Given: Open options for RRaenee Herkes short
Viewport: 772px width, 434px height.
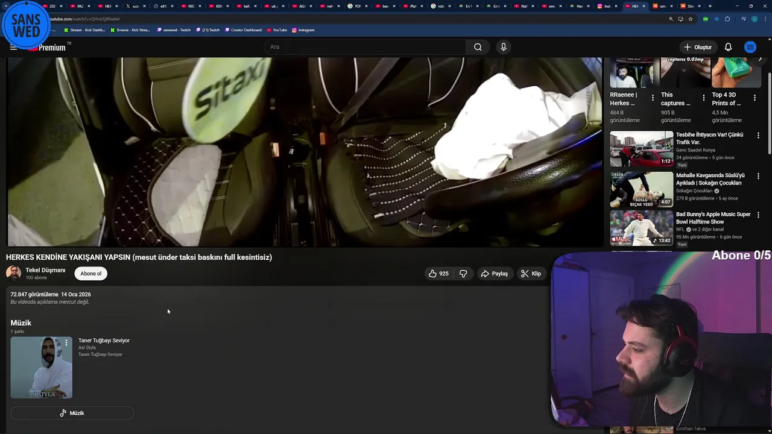Looking at the screenshot, I should pos(653,98).
